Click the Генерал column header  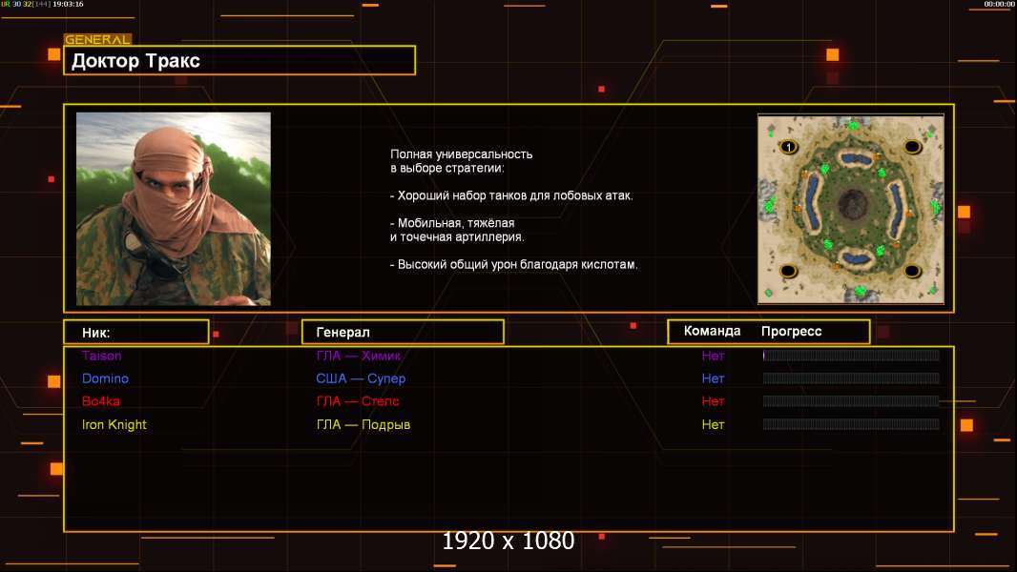(403, 333)
